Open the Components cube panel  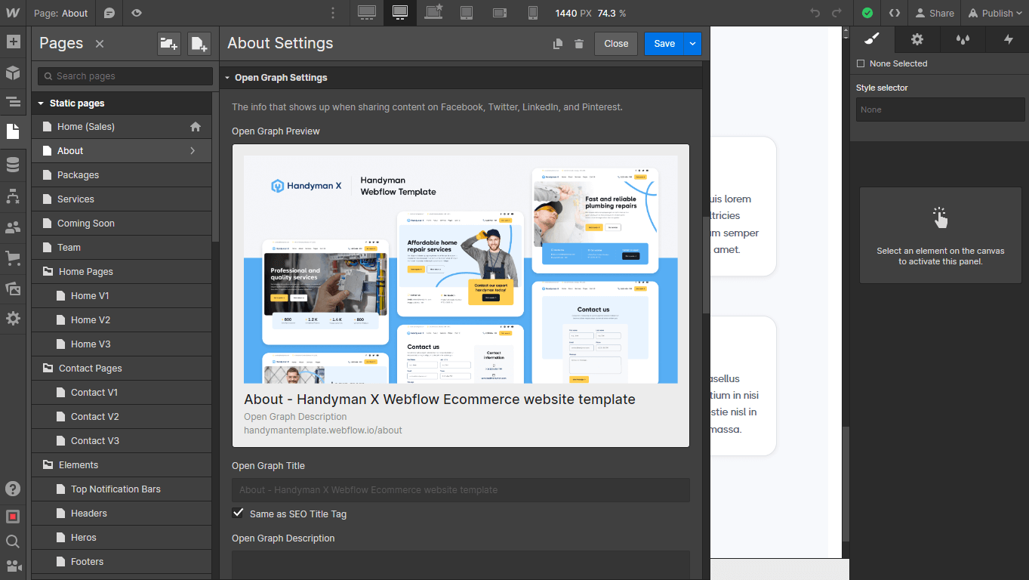(13, 72)
